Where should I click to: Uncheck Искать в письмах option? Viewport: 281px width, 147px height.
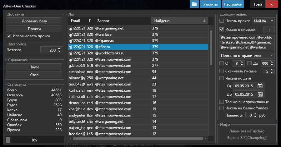click(x=222, y=30)
